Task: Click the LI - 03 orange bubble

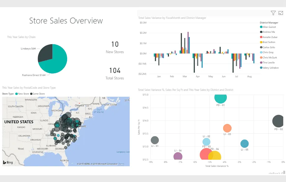Action: click(x=227, y=128)
